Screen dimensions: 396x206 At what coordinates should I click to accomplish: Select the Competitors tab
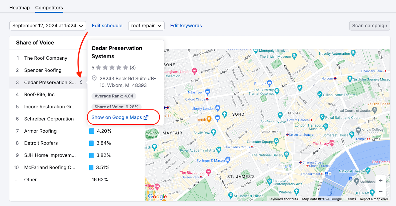pyautogui.click(x=49, y=8)
